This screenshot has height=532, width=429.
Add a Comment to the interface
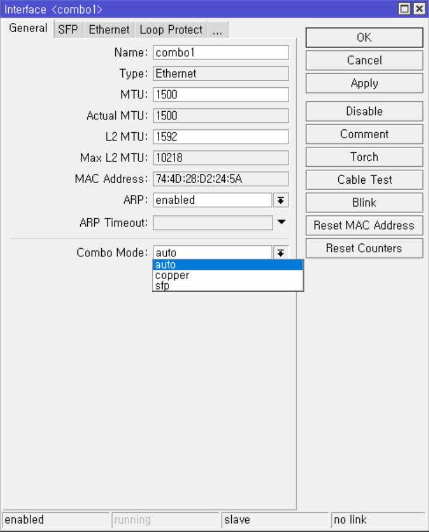364,134
